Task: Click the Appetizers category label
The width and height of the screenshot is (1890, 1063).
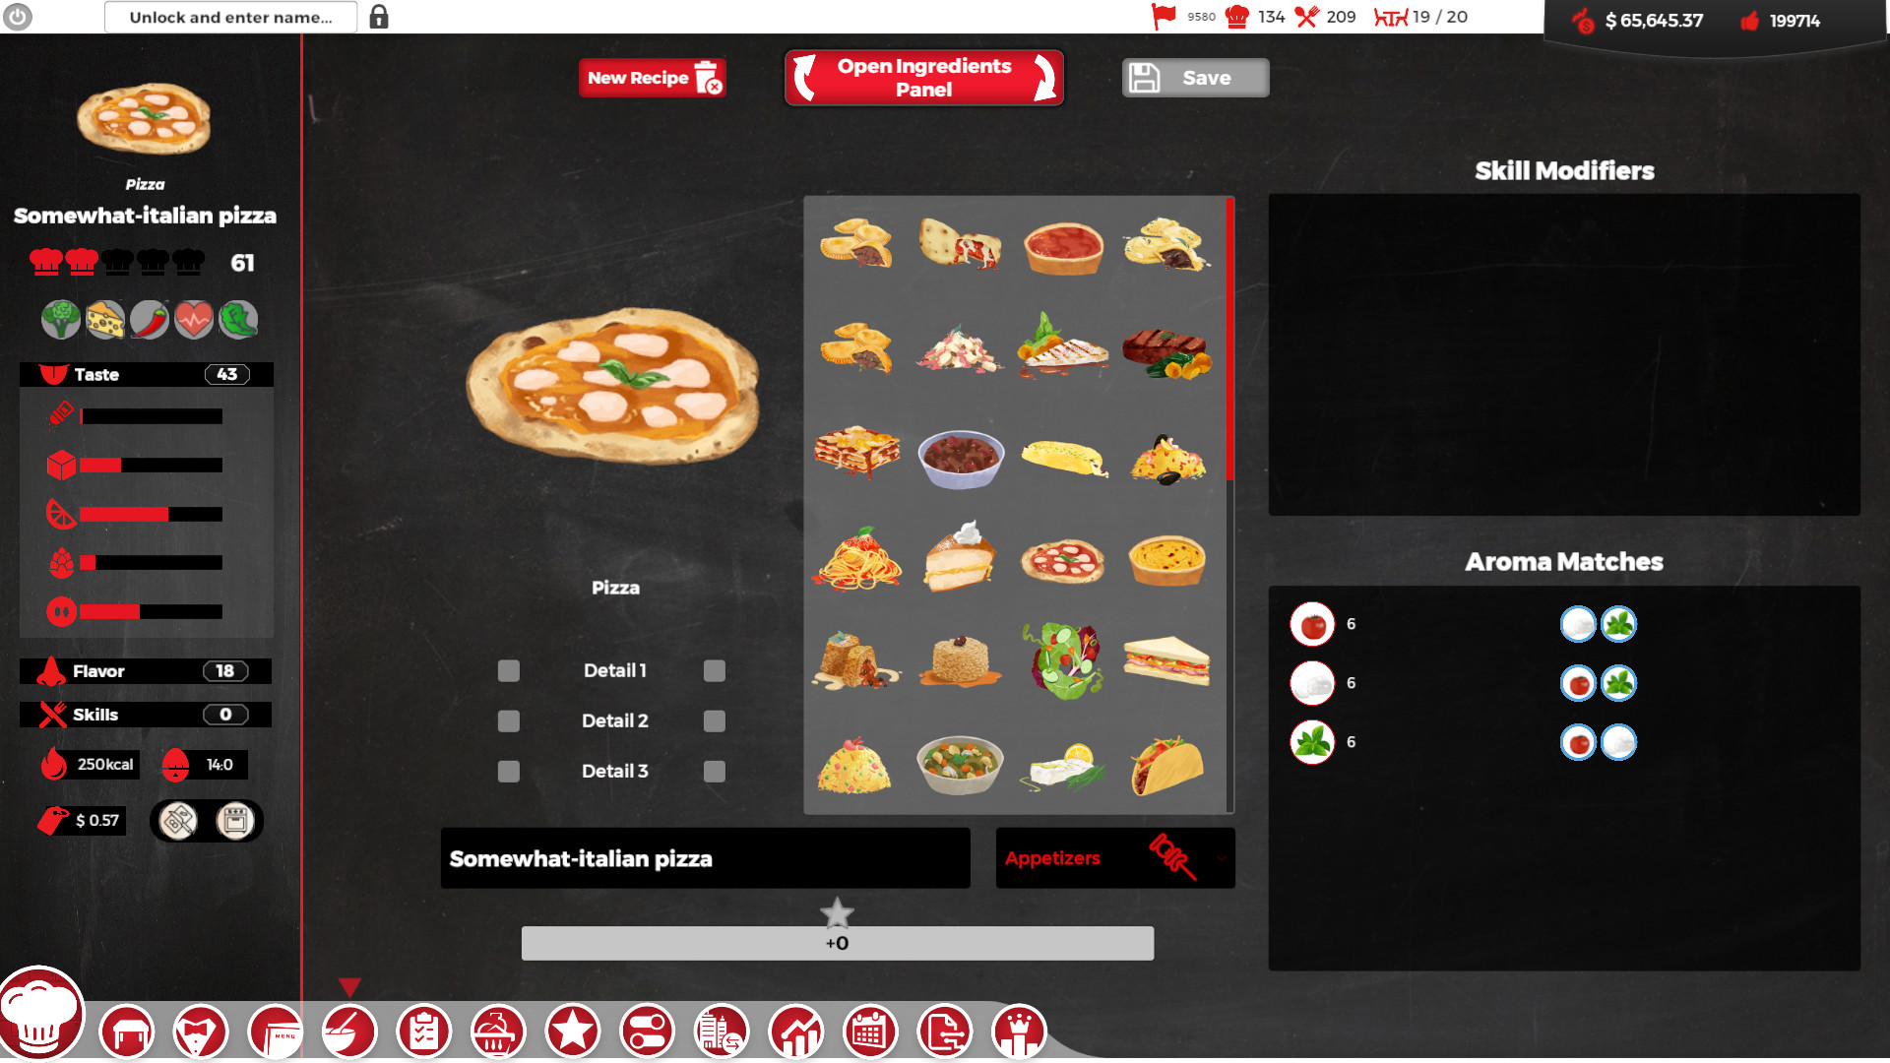Action: pyautogui.click(x=1051, y=858)
